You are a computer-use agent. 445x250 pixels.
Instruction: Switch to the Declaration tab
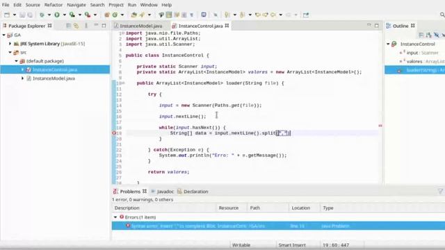[x=193, y=192]
